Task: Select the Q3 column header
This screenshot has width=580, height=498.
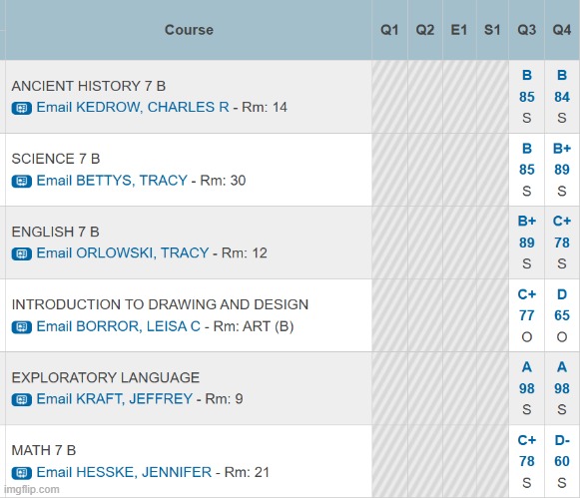Action: click(527, 30)
